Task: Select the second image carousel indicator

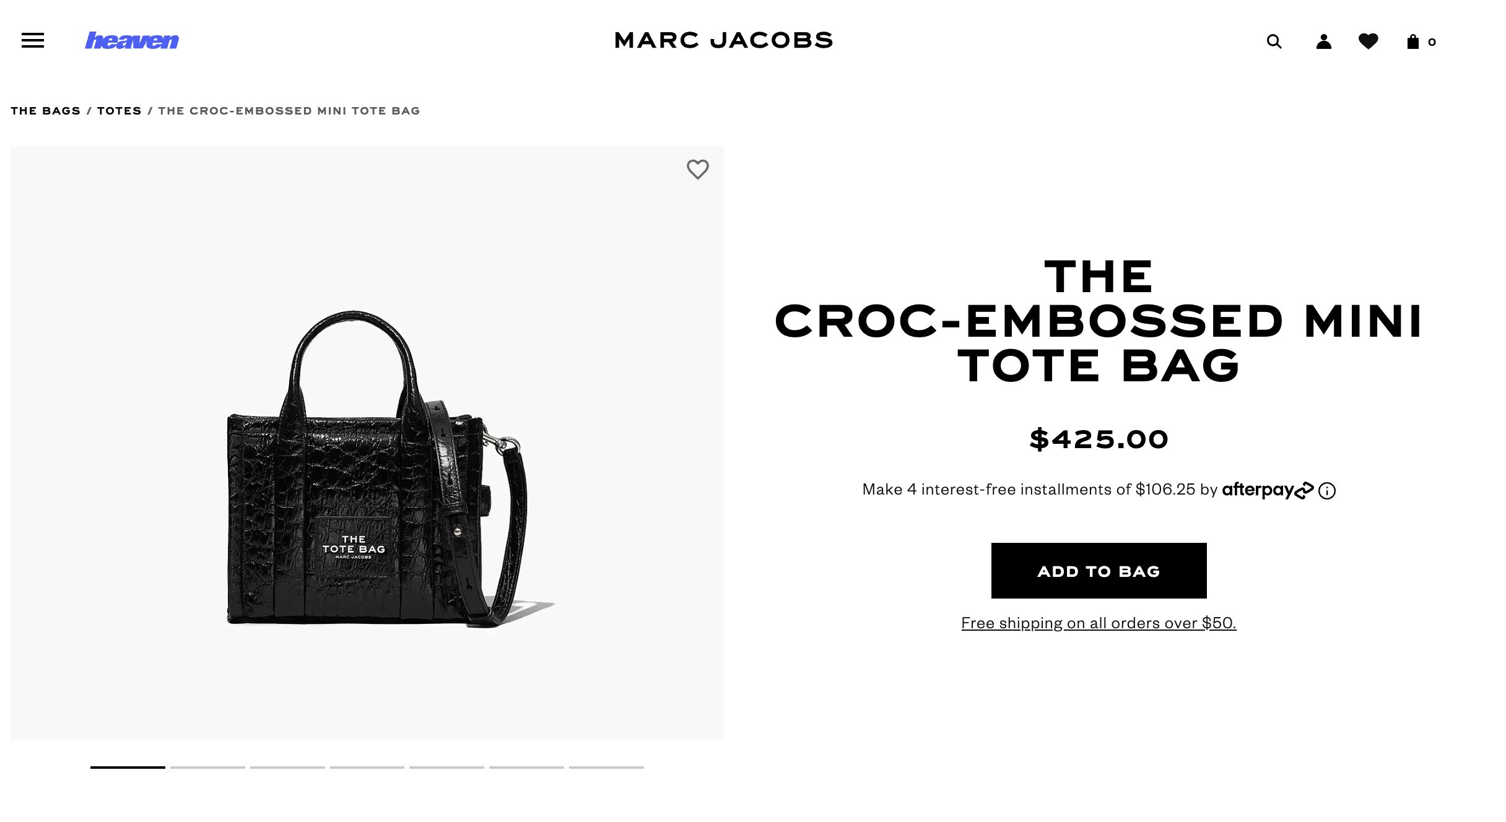Action: 207,768
